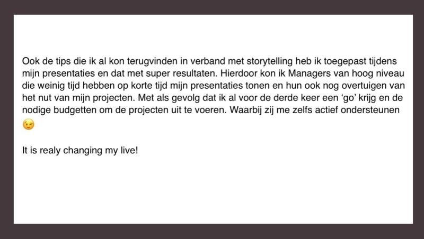Click the winking face emoji

(x=29, y=124)
